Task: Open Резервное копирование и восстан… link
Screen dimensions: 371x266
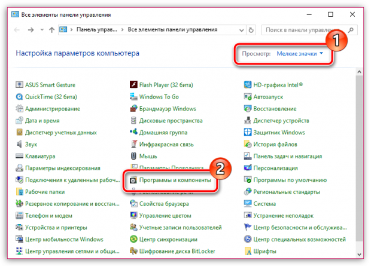Action: (x=72, y=204)
